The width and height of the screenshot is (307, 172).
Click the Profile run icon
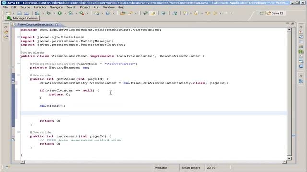71,13
